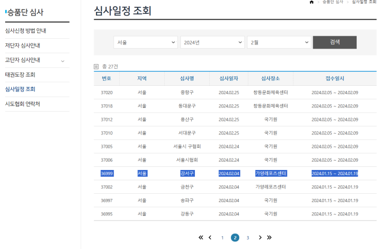Click 송파구 in the 심사명 column
This screenshot has width=384, height=249.
187,200
